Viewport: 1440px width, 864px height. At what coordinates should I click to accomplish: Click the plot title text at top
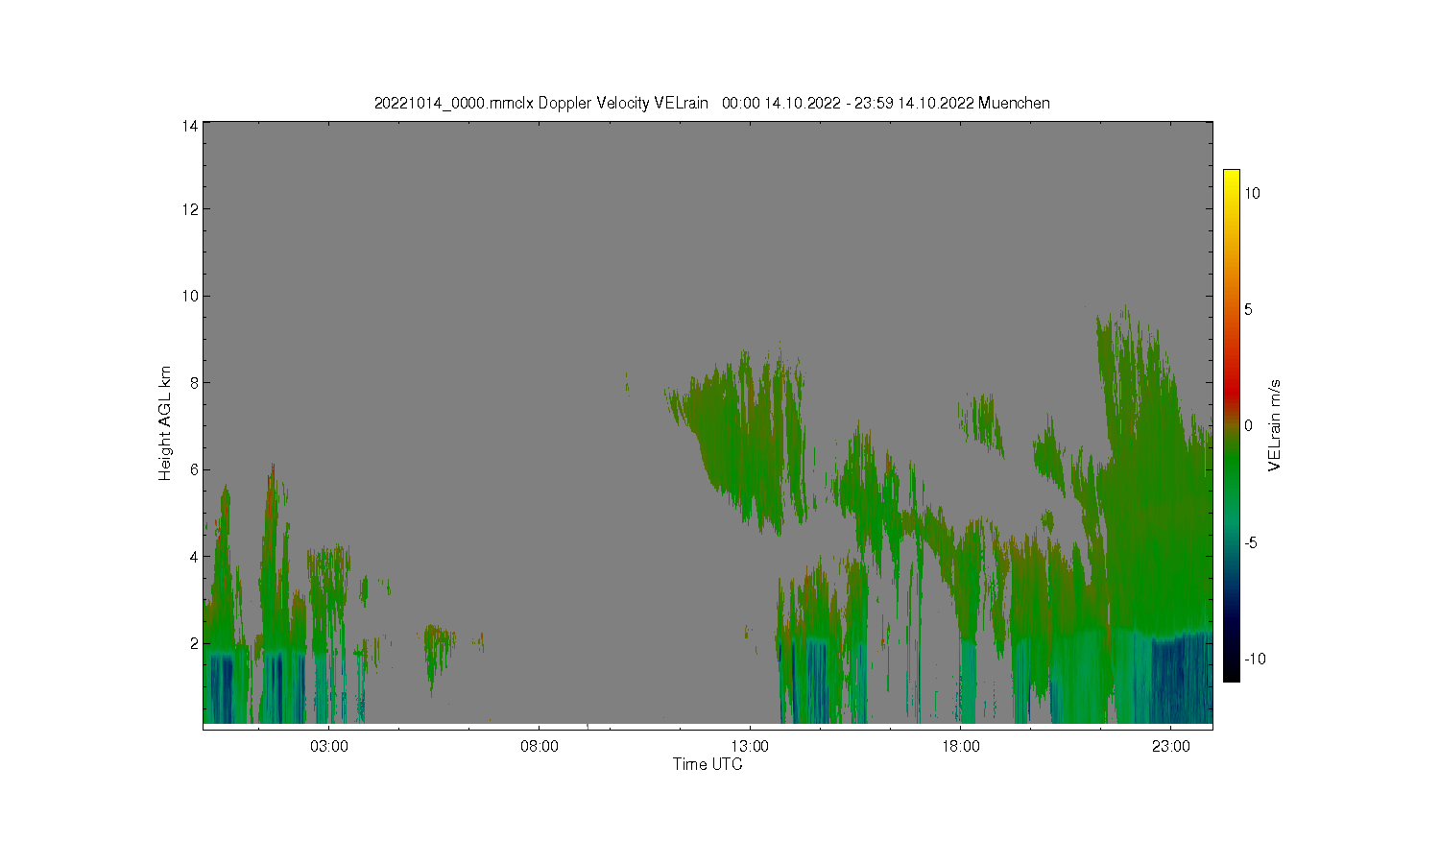click(711, 103)
